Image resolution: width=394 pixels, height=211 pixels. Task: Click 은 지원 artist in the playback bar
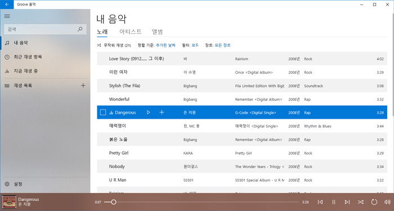(24, 204)
